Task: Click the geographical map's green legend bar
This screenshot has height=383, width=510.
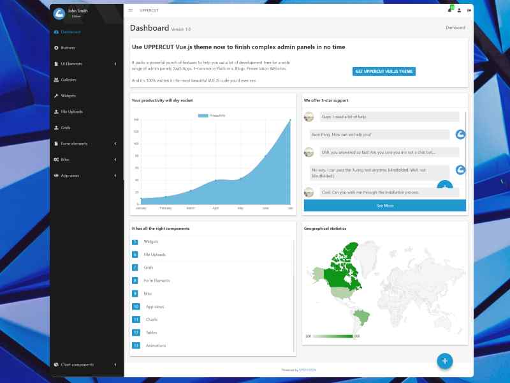Action: pos(333,336)
